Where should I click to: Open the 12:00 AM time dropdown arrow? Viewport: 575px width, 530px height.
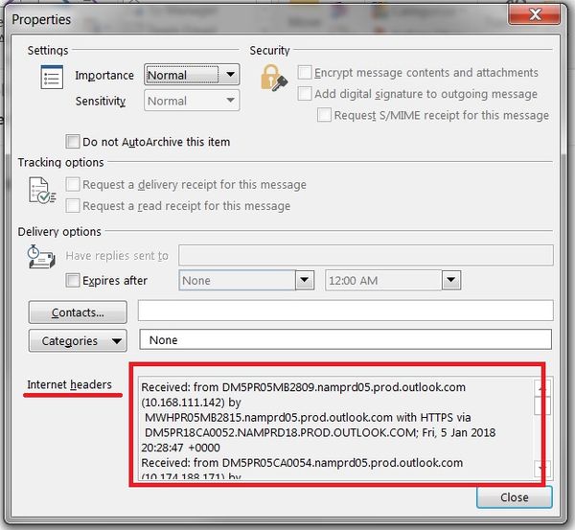point(451,280)
